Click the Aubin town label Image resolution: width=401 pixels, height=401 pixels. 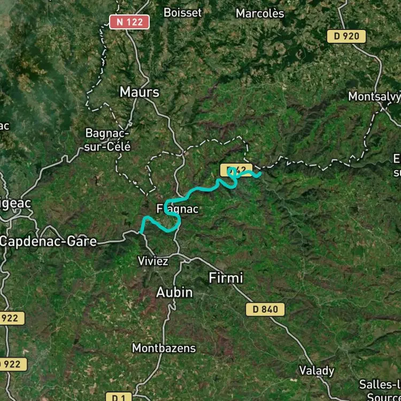coord(174,292)
